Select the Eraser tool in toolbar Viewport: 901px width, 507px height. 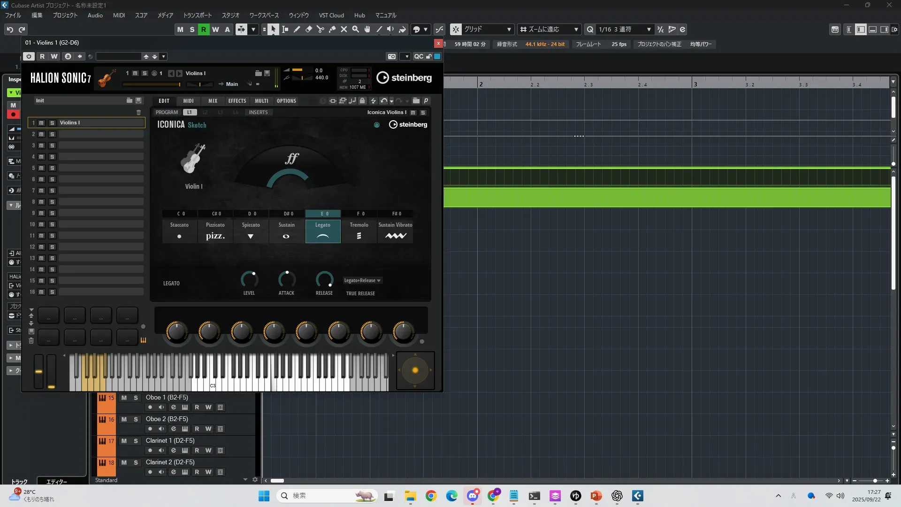[x=309, y=29]
